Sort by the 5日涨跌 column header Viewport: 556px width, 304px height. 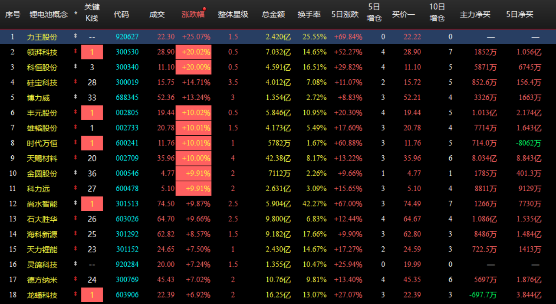345,14
